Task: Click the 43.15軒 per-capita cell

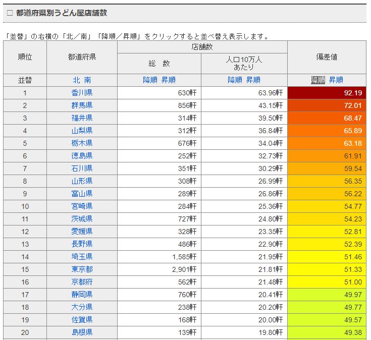Action: tap(244, 105)
